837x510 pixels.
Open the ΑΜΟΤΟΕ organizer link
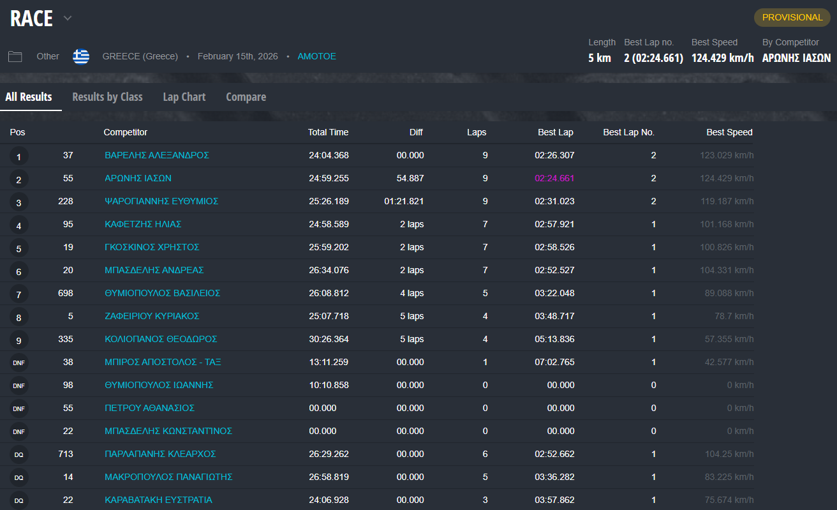(x=316, y=56)
